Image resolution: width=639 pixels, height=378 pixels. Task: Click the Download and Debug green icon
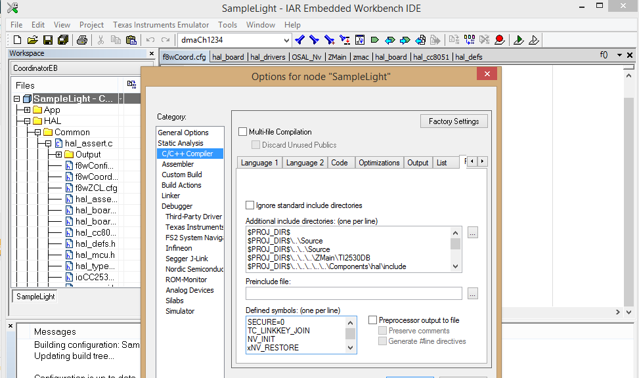click(x=518, y=40)
